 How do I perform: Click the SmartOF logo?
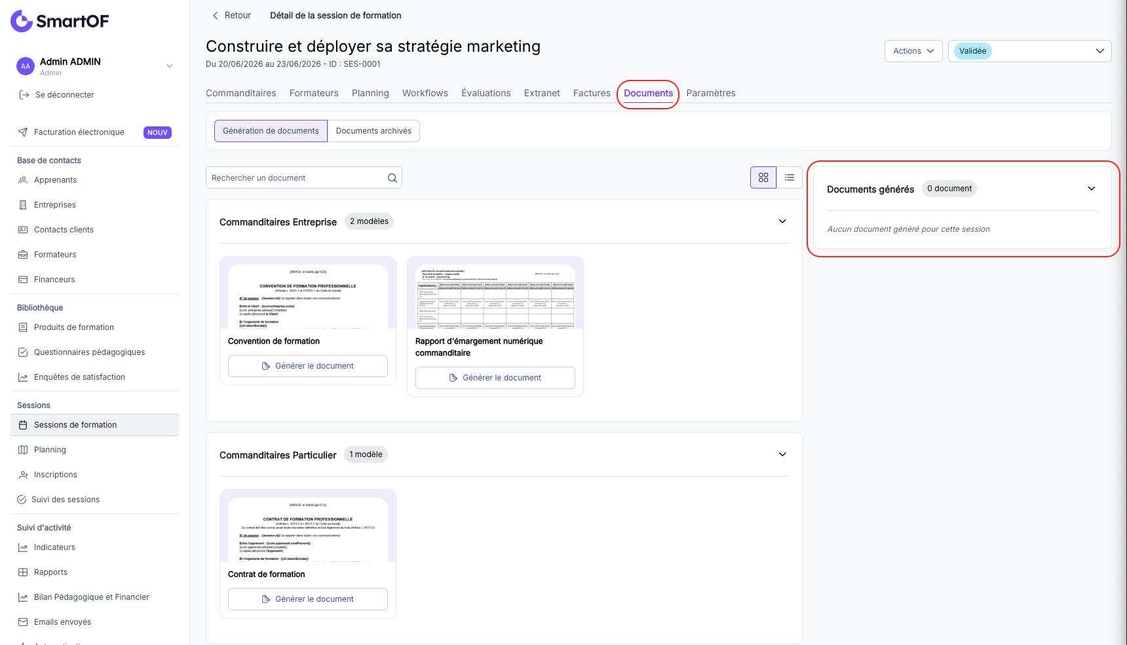point(60,21)
